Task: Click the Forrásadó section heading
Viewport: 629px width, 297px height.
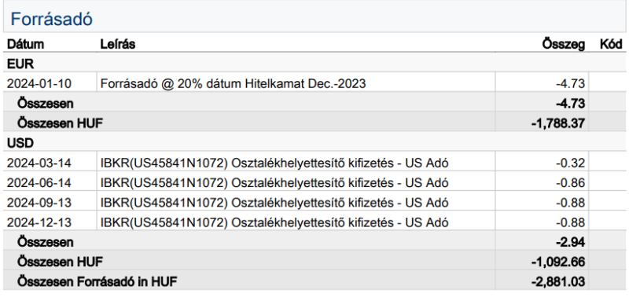Action: click(51, 19)
